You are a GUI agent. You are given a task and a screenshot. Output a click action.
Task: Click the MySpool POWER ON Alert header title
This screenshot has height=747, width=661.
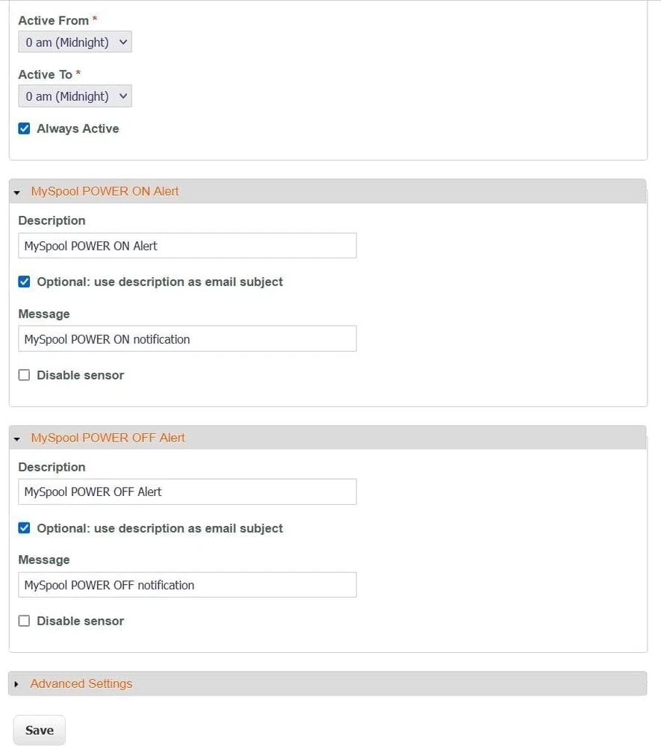[x=105, y=191]
